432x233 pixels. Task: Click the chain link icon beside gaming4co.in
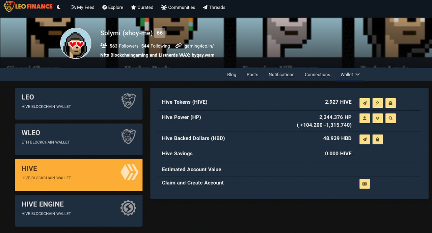pos(179,46)
